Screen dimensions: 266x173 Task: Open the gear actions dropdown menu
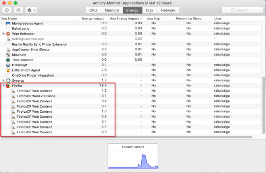coord(31,10)
